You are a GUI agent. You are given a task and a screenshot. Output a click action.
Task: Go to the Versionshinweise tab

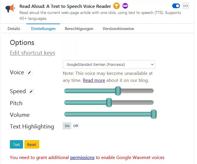tap(118, 29)
